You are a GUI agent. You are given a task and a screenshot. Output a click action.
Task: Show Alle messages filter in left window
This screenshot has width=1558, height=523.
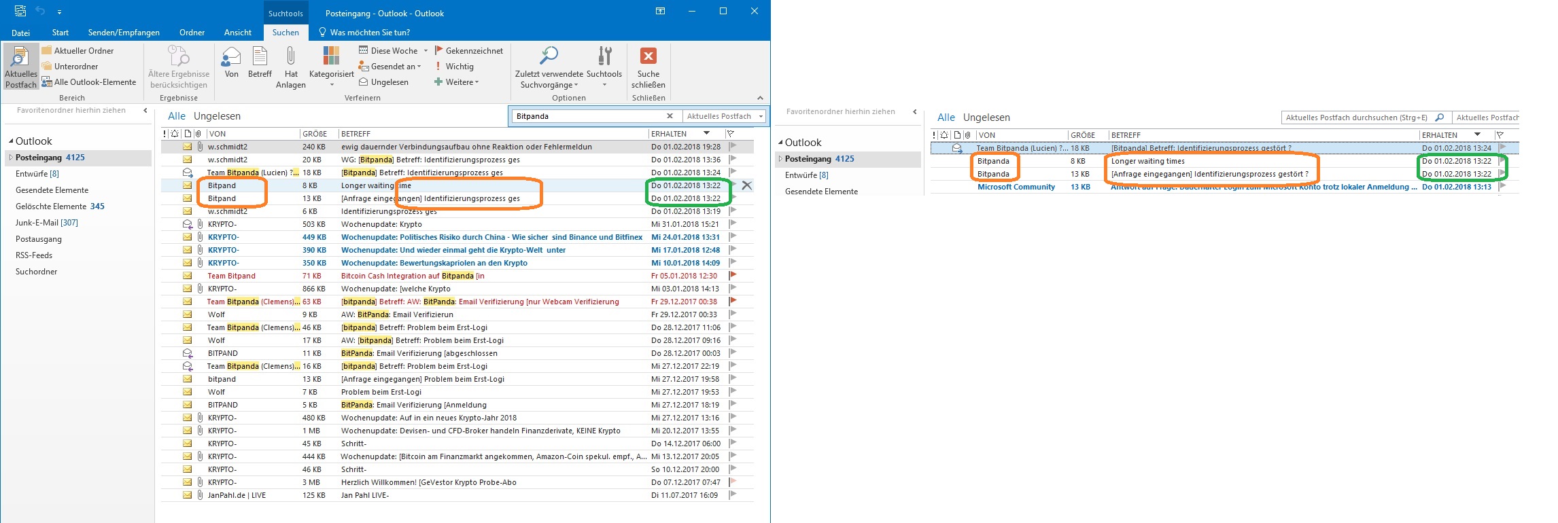click(177, 116)
